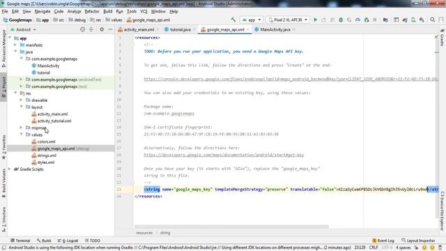Collapse the app module node
Image resolution: width=446 pixels, height=251 pixels.
coord(10,38)
